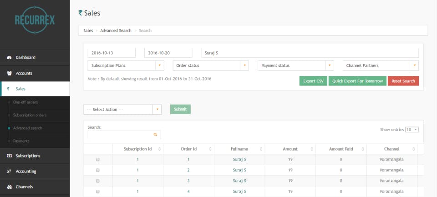The height and width of the screenshot is (197, 437).
Task: Open Channels in the sidebar
Action: coord(35,187)
